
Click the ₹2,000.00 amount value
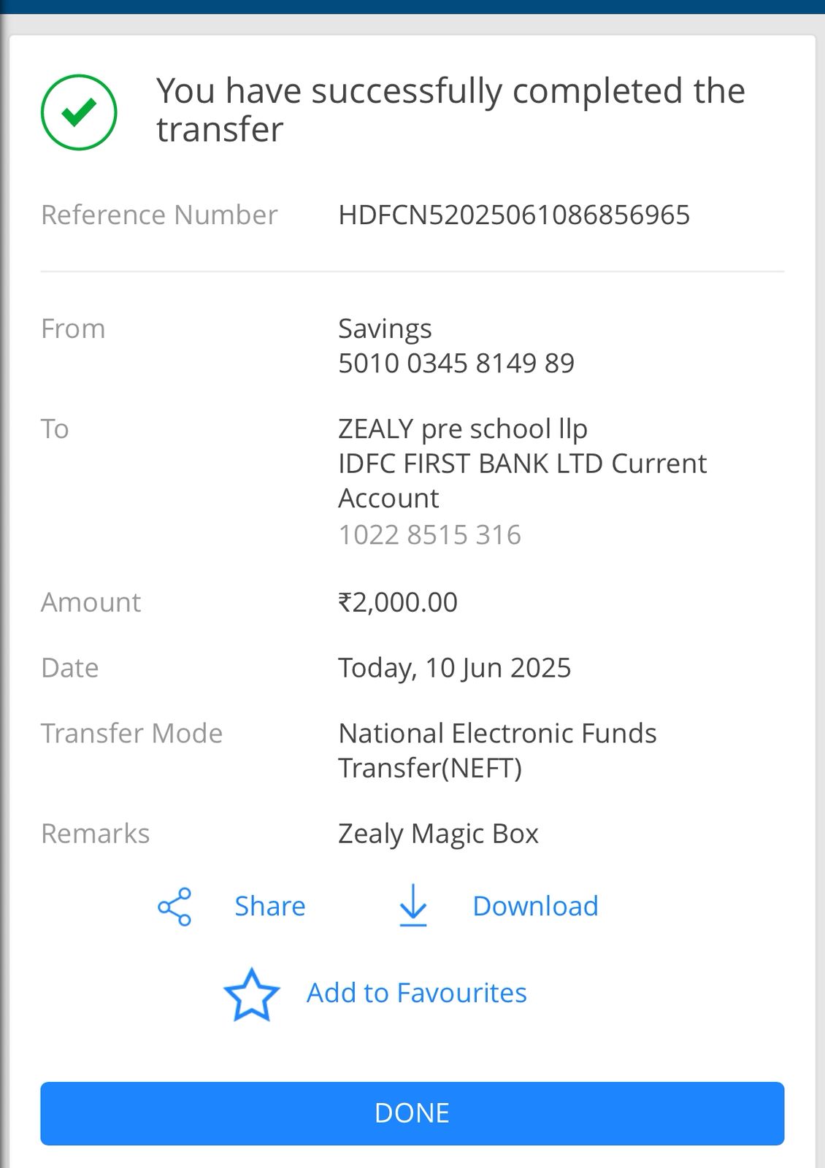click(398, 602)
